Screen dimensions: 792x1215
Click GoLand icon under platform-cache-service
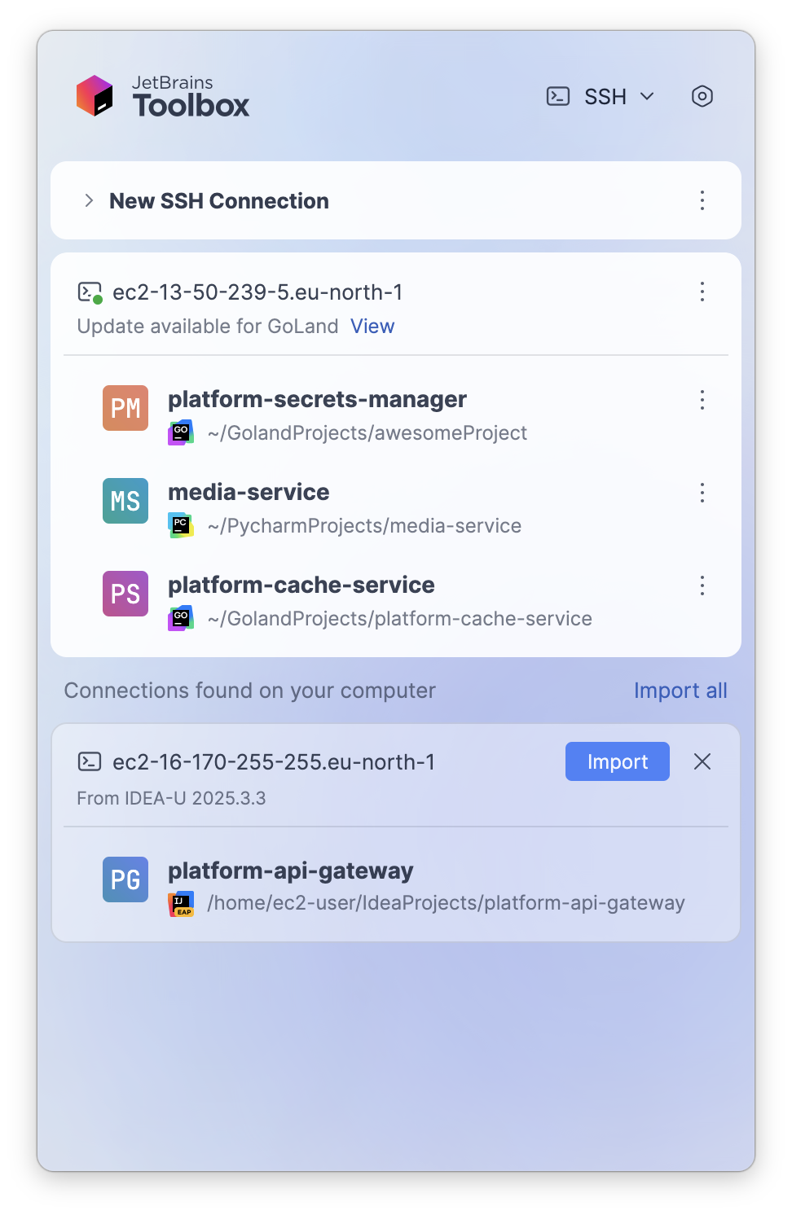point(181,618)
